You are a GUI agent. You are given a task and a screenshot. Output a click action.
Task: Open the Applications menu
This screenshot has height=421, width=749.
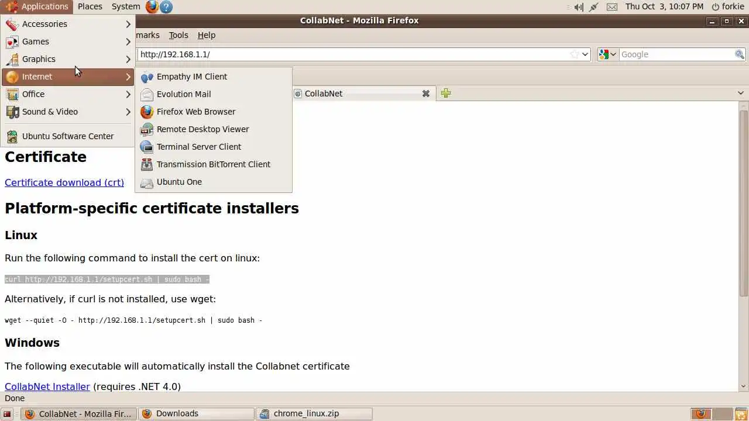37,6
